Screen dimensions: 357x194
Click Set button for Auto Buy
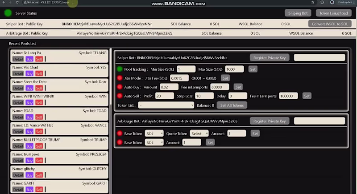[238, 87]
